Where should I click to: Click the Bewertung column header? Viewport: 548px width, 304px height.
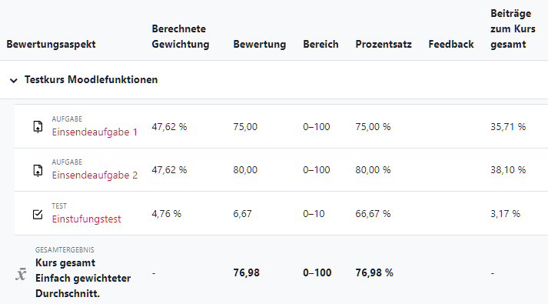pyautogui.click(x=260, y=44)
